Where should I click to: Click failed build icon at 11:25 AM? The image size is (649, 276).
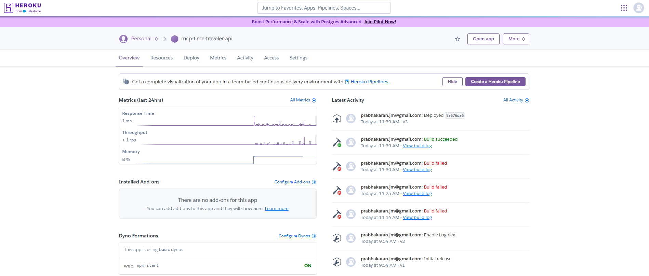337,190
